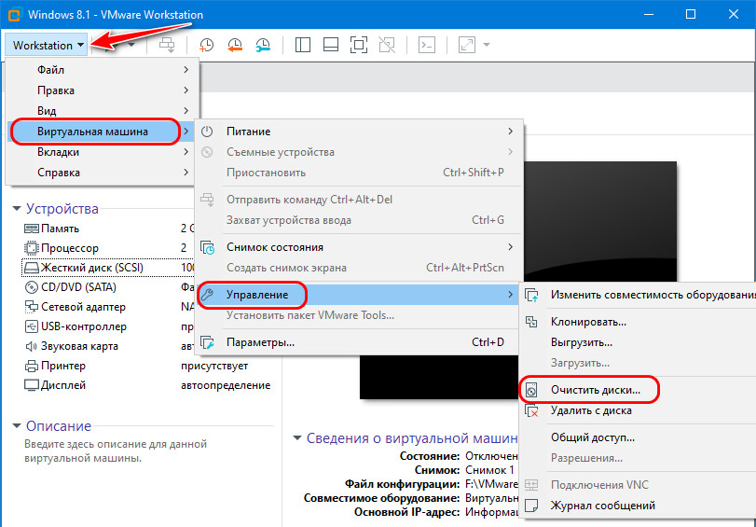Choose Общий доступ entry
The width and height of the screenshot is (756, 527).
[639, 437]
